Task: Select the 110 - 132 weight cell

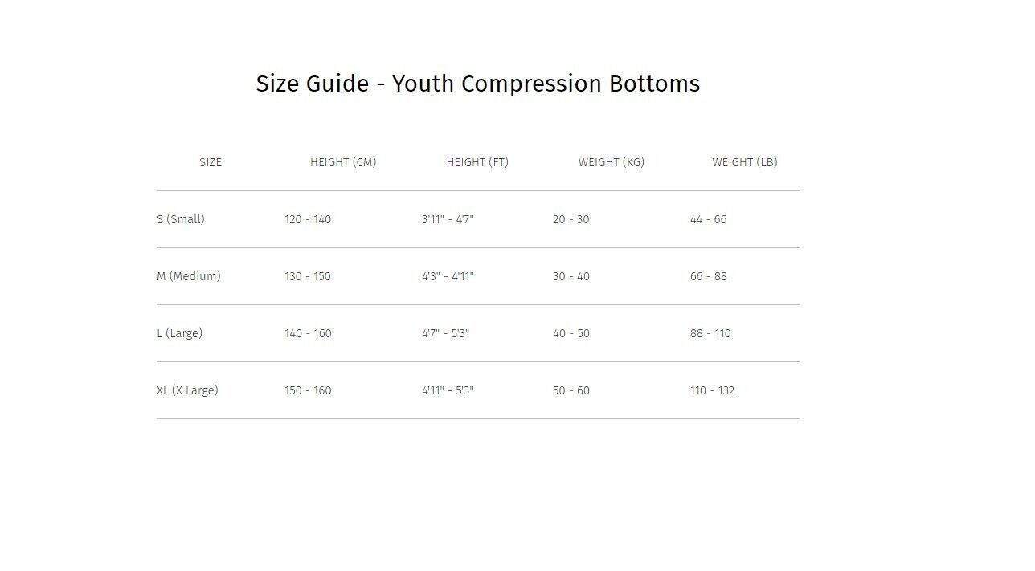Action: tap(713, 390)
